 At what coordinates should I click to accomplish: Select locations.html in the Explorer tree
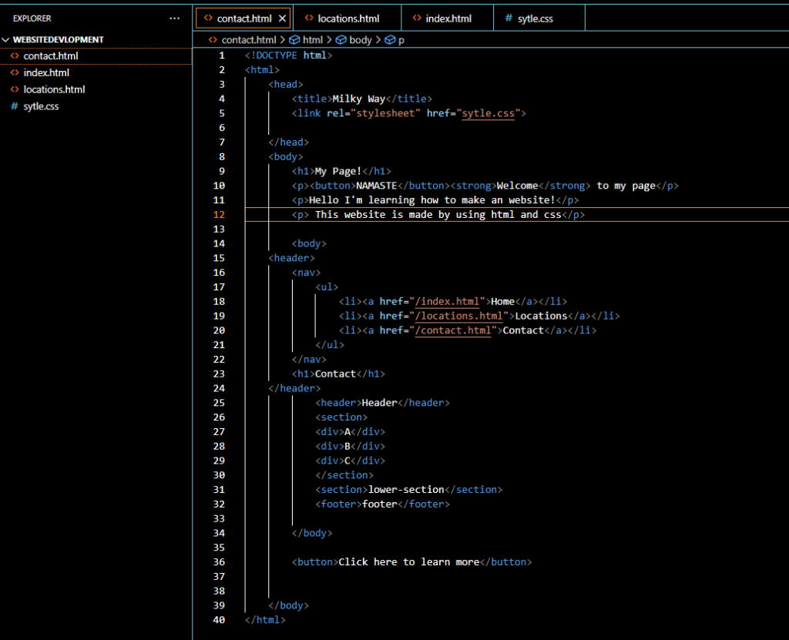coord(54,89)
